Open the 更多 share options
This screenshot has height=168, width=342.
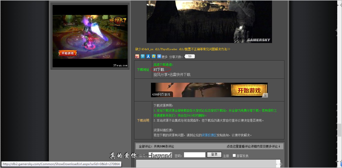point(164,57)
